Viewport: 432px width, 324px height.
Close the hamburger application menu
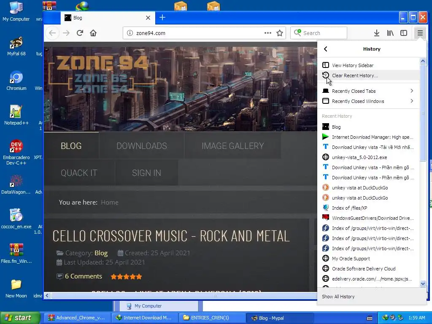pos(420,33)
